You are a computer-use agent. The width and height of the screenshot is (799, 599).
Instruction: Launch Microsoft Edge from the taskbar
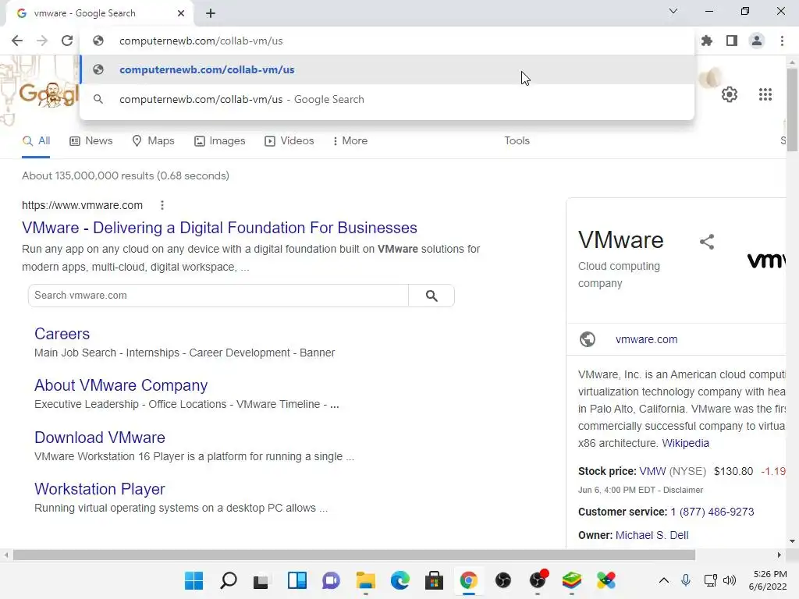coord(400,580)
